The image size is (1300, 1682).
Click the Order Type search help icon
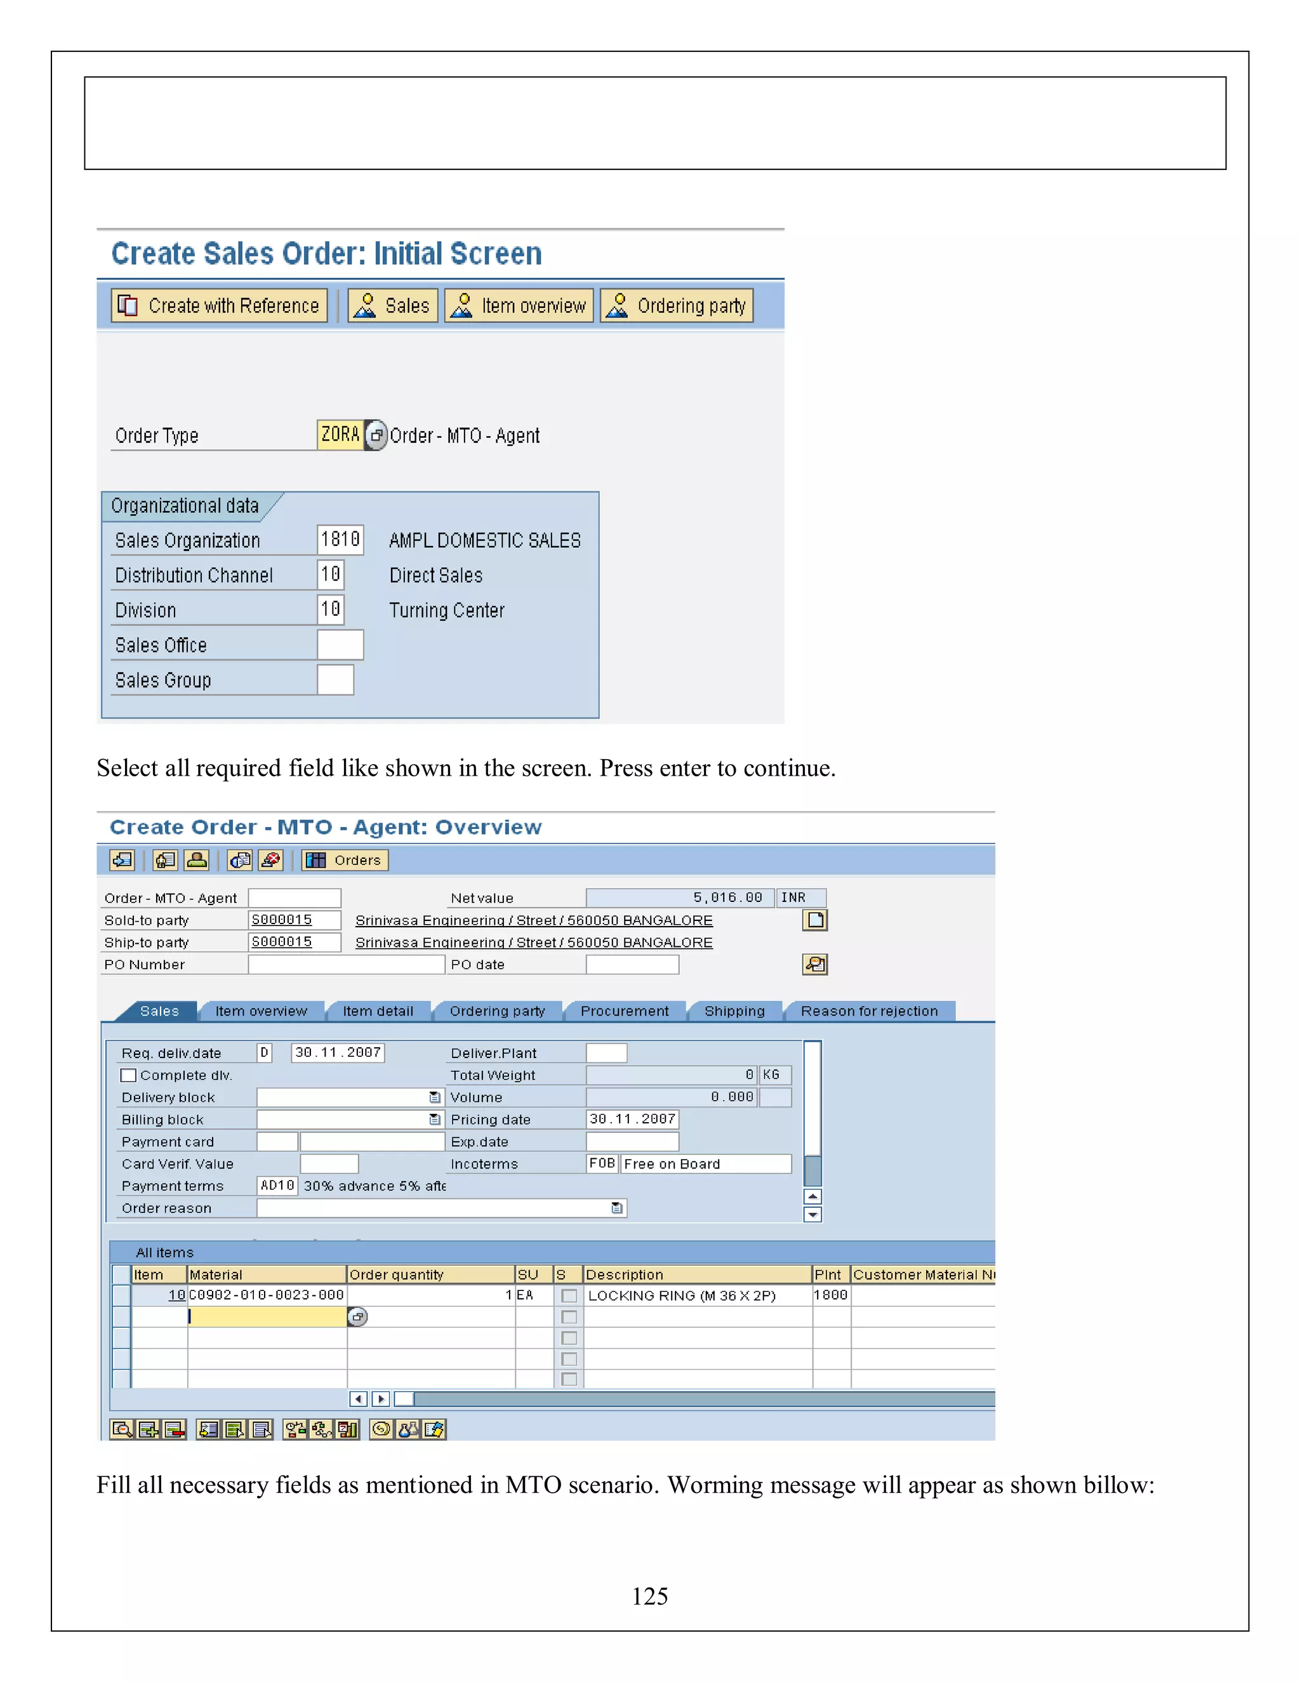[375, 435]
